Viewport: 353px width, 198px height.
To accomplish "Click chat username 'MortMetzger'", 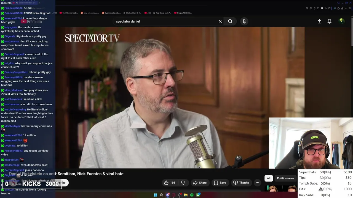I will tap(12, 126).
